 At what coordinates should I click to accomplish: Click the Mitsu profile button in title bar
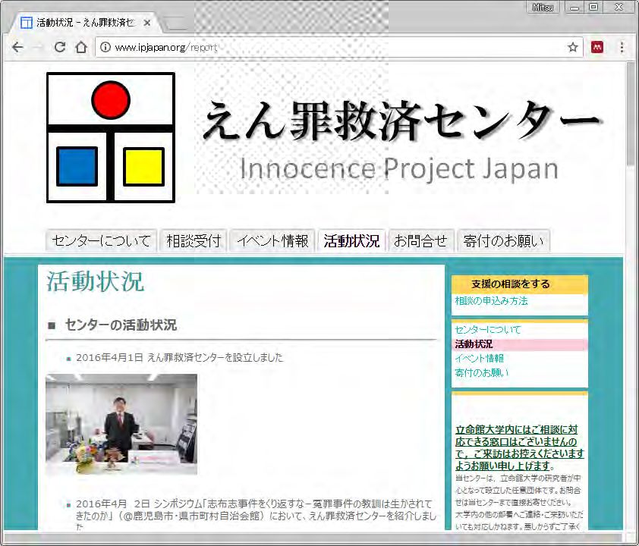point(543,7)
